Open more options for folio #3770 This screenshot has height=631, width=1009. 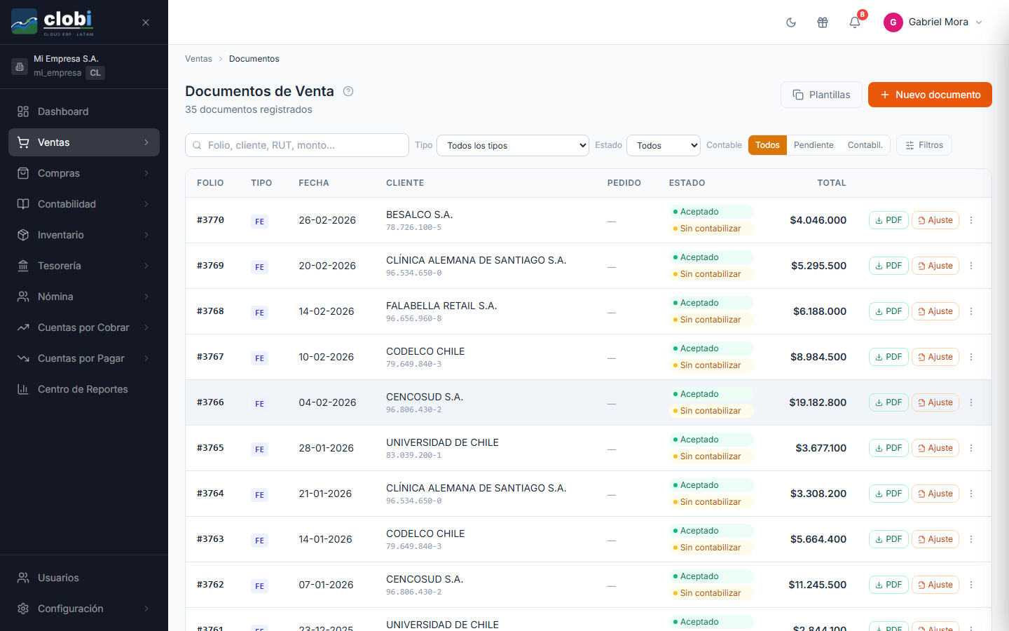click(x=971, y=220)
